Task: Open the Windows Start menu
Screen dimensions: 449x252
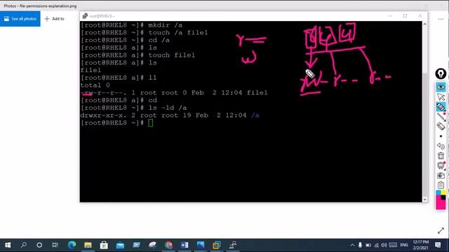Action: 8,245
